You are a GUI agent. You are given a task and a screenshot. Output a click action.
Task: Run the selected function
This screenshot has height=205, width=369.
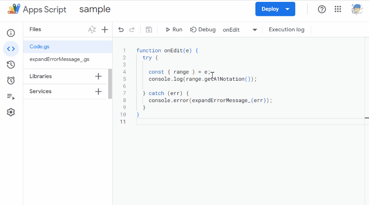tap(174, 30)
